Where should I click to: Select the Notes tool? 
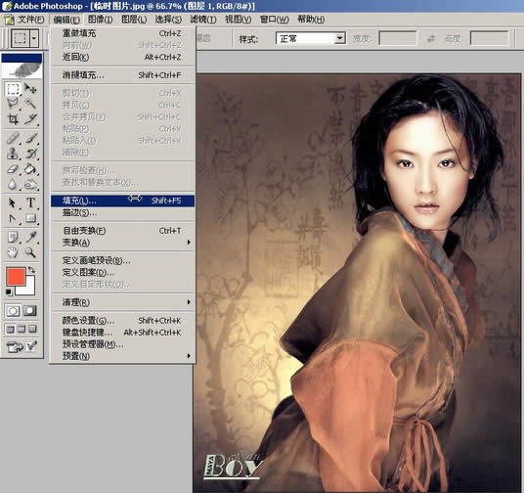pos(13,237)
